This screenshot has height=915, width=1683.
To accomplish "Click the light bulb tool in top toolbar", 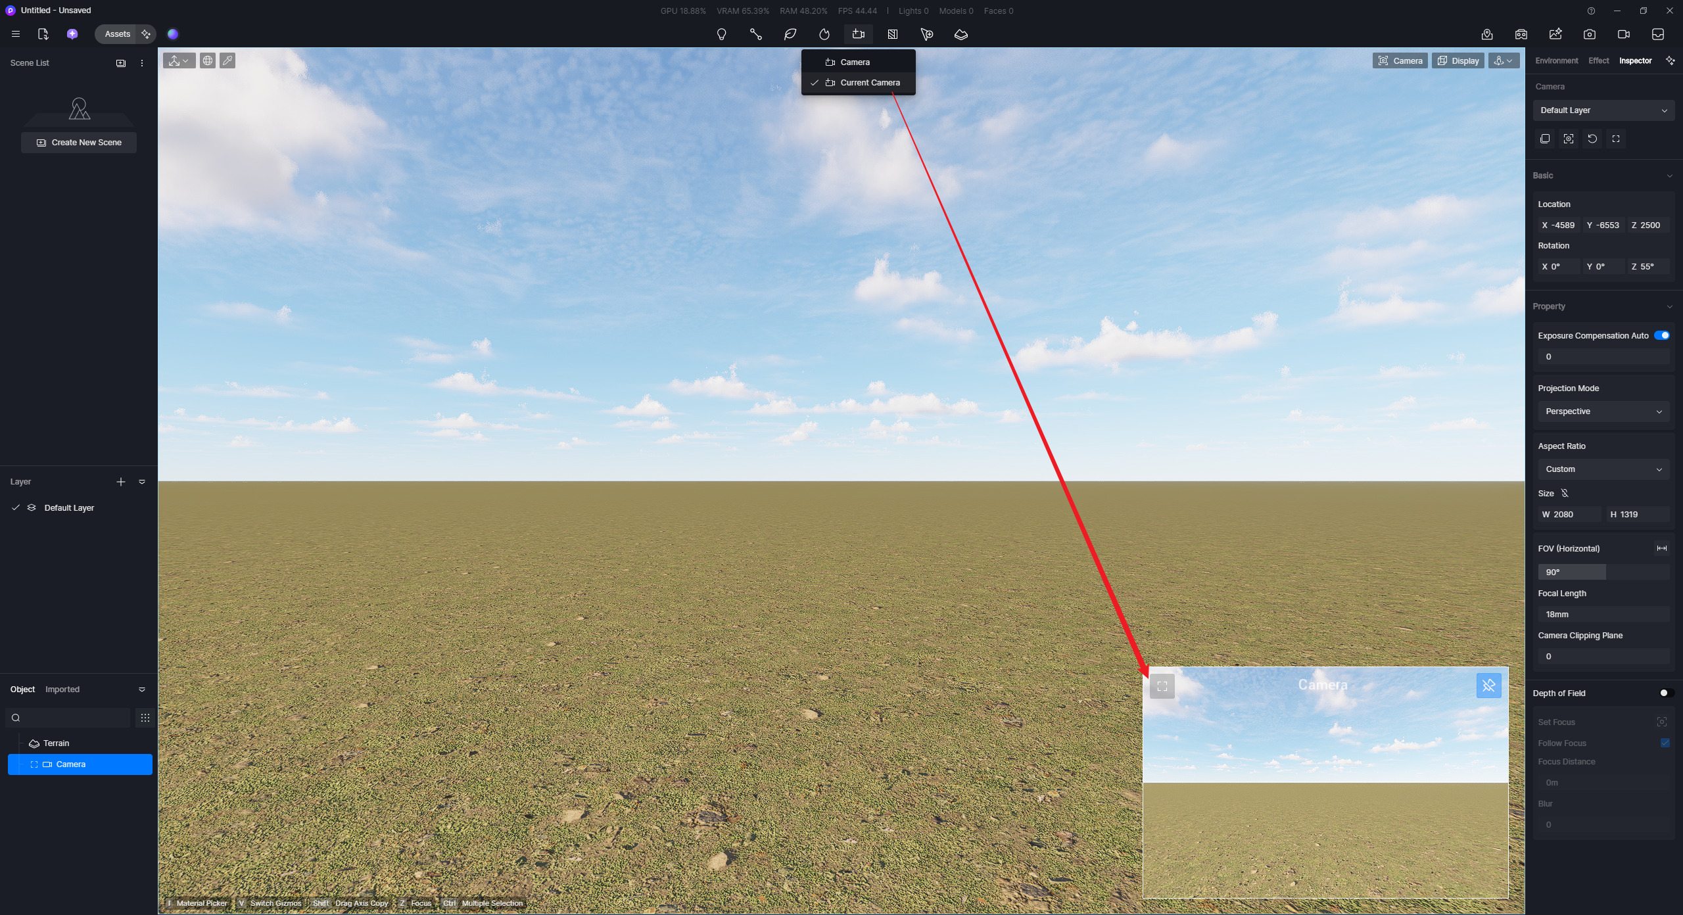I will [x=721, y=34].
